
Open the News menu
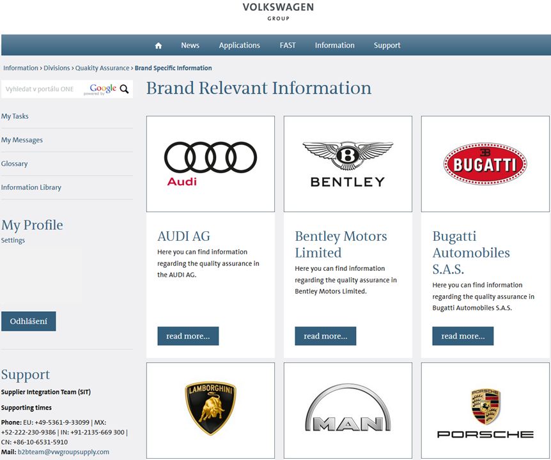[190, 45]
